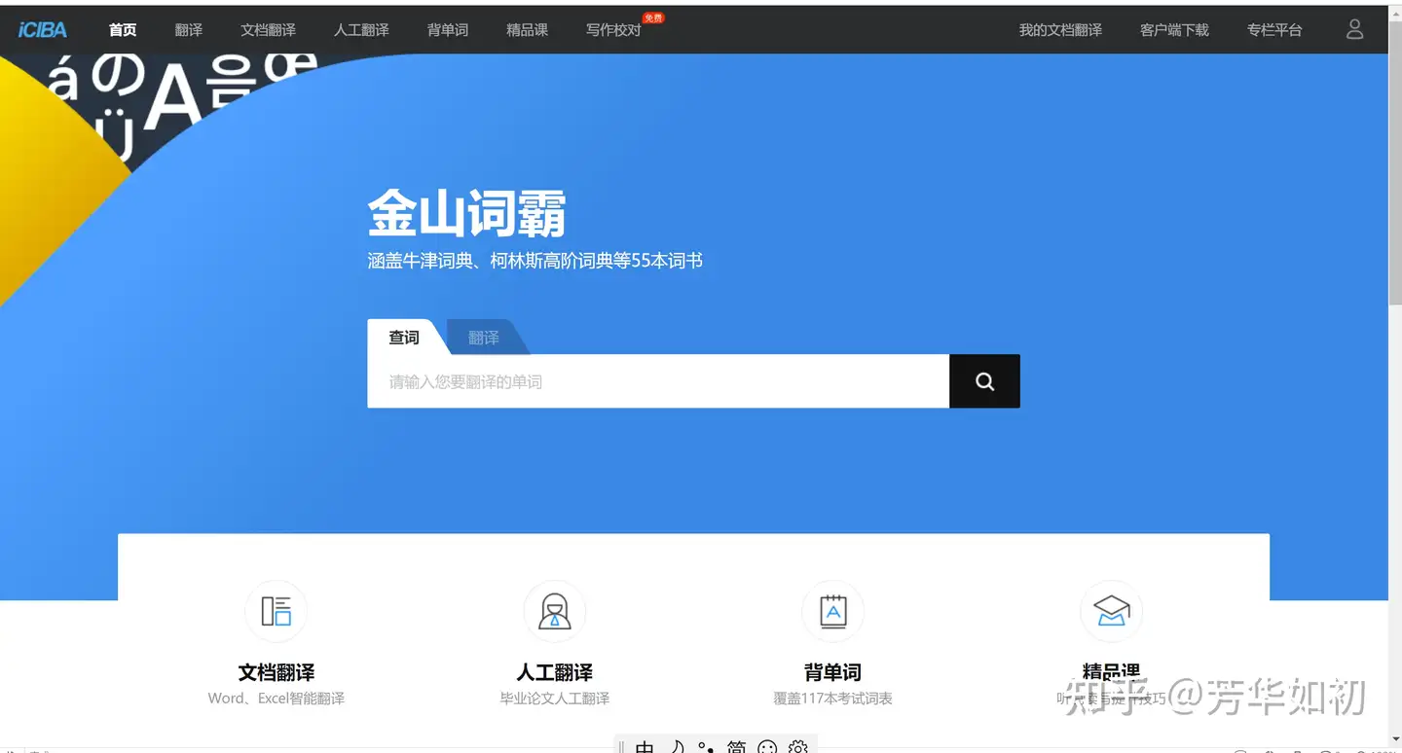Select the 查词 tab
Image resolution: width=1402 pixels, height=753 pixels.
pyautogui.click(x=402, y=338)
